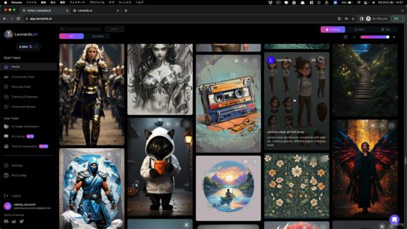Screen dimensions: 407x229
Task: Click minus to decrease column size
Action: (354, 37)
